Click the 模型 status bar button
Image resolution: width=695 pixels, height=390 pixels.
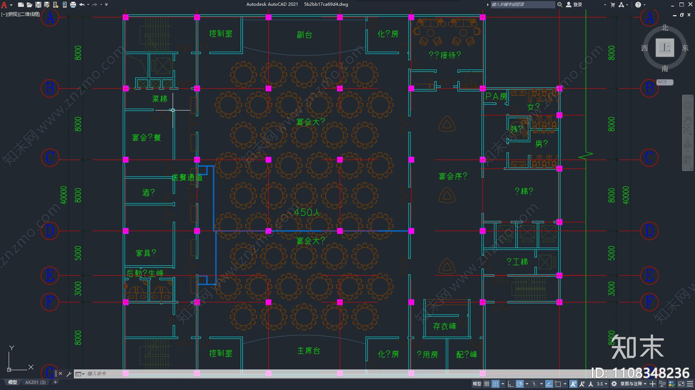pos(477,384)
